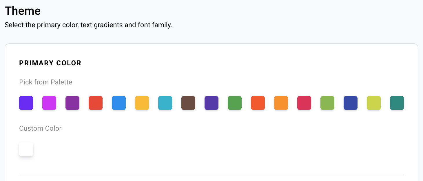Select the turquoise palette swatch
This screenshot has width=423, height=181.
[165, 103]
